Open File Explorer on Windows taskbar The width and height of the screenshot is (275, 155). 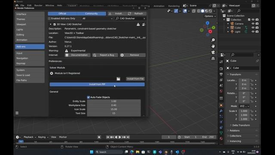coord(137,152)
